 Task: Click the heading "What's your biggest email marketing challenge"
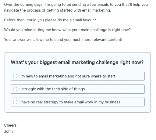pyautogui.click(x=77, y=62)
